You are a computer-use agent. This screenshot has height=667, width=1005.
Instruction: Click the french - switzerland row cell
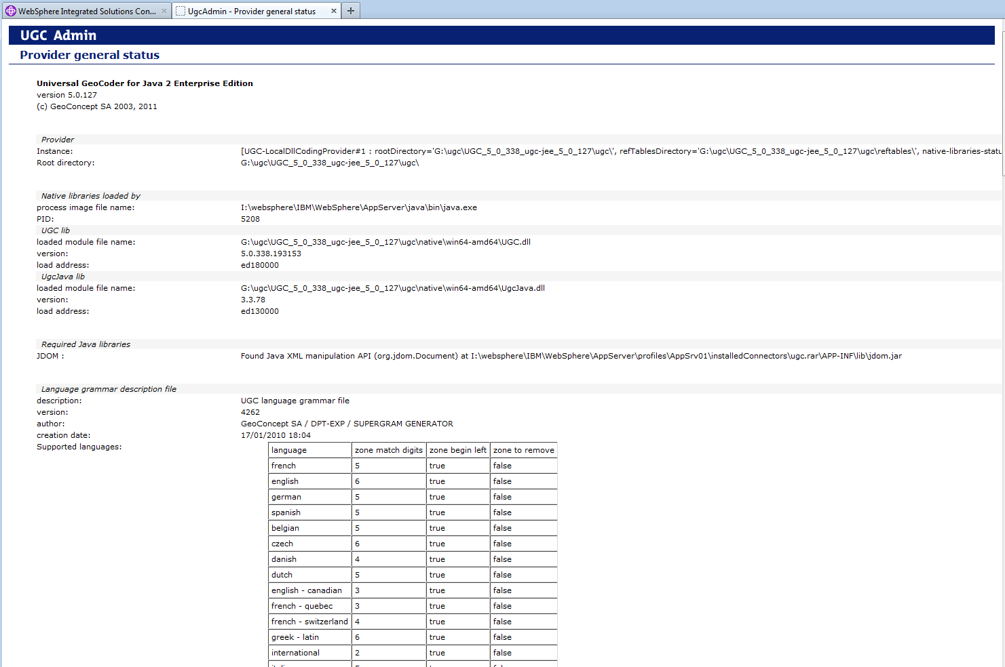pos(309,622)
